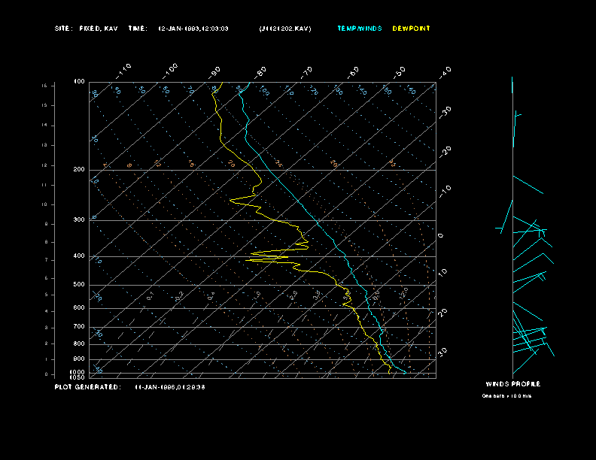The image size is (596, 460).
Task: Click the 12 mark on height scale
Action: coord(45,165)
